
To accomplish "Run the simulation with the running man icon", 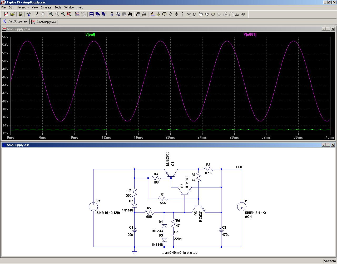I will coord(37,14).
